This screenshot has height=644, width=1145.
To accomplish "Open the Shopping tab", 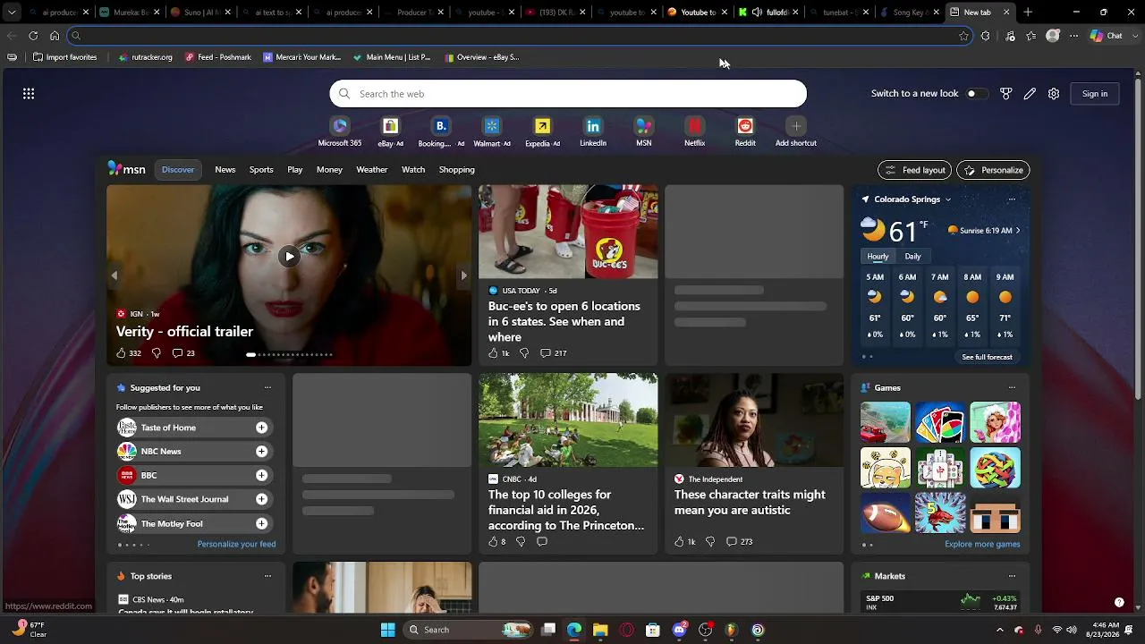I will (457, 170).
